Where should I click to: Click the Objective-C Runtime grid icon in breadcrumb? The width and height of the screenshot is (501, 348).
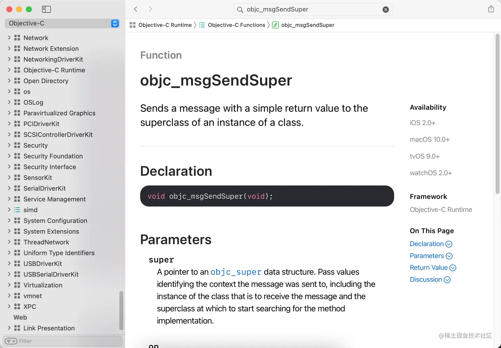pyautogui.click(x=133, y=25)
